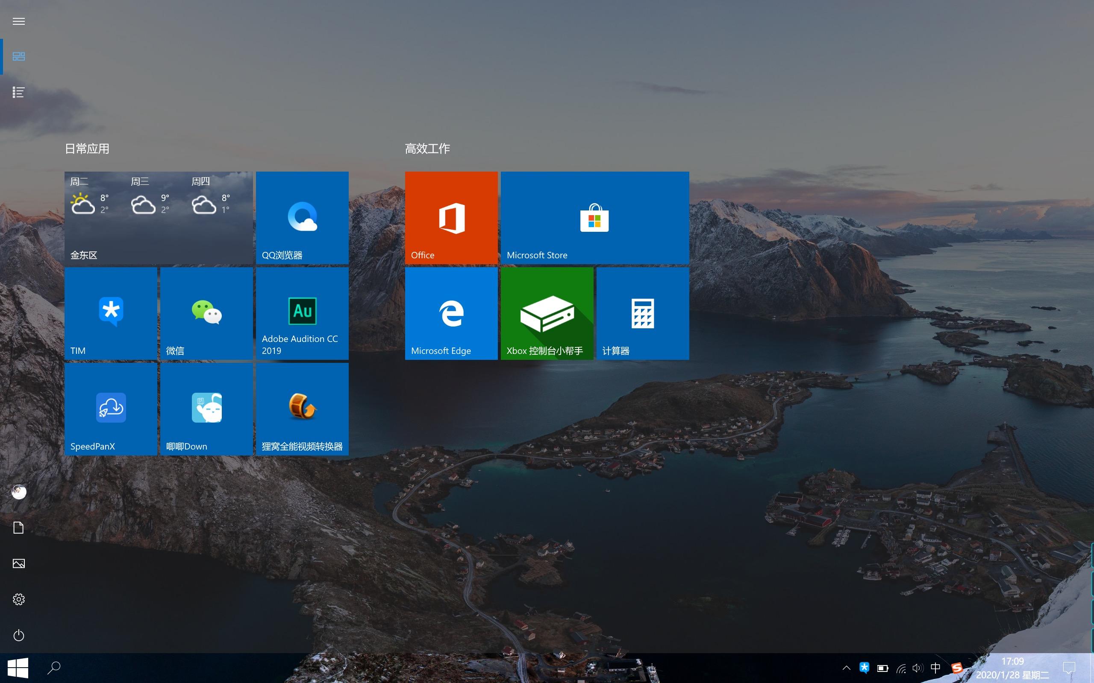1094x683 pixels.
Task: Expand hidden tray icons with the chevron
Action: tap(847, 668)
